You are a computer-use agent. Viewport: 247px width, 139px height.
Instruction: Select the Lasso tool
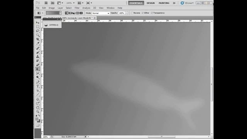click(38, 31)
